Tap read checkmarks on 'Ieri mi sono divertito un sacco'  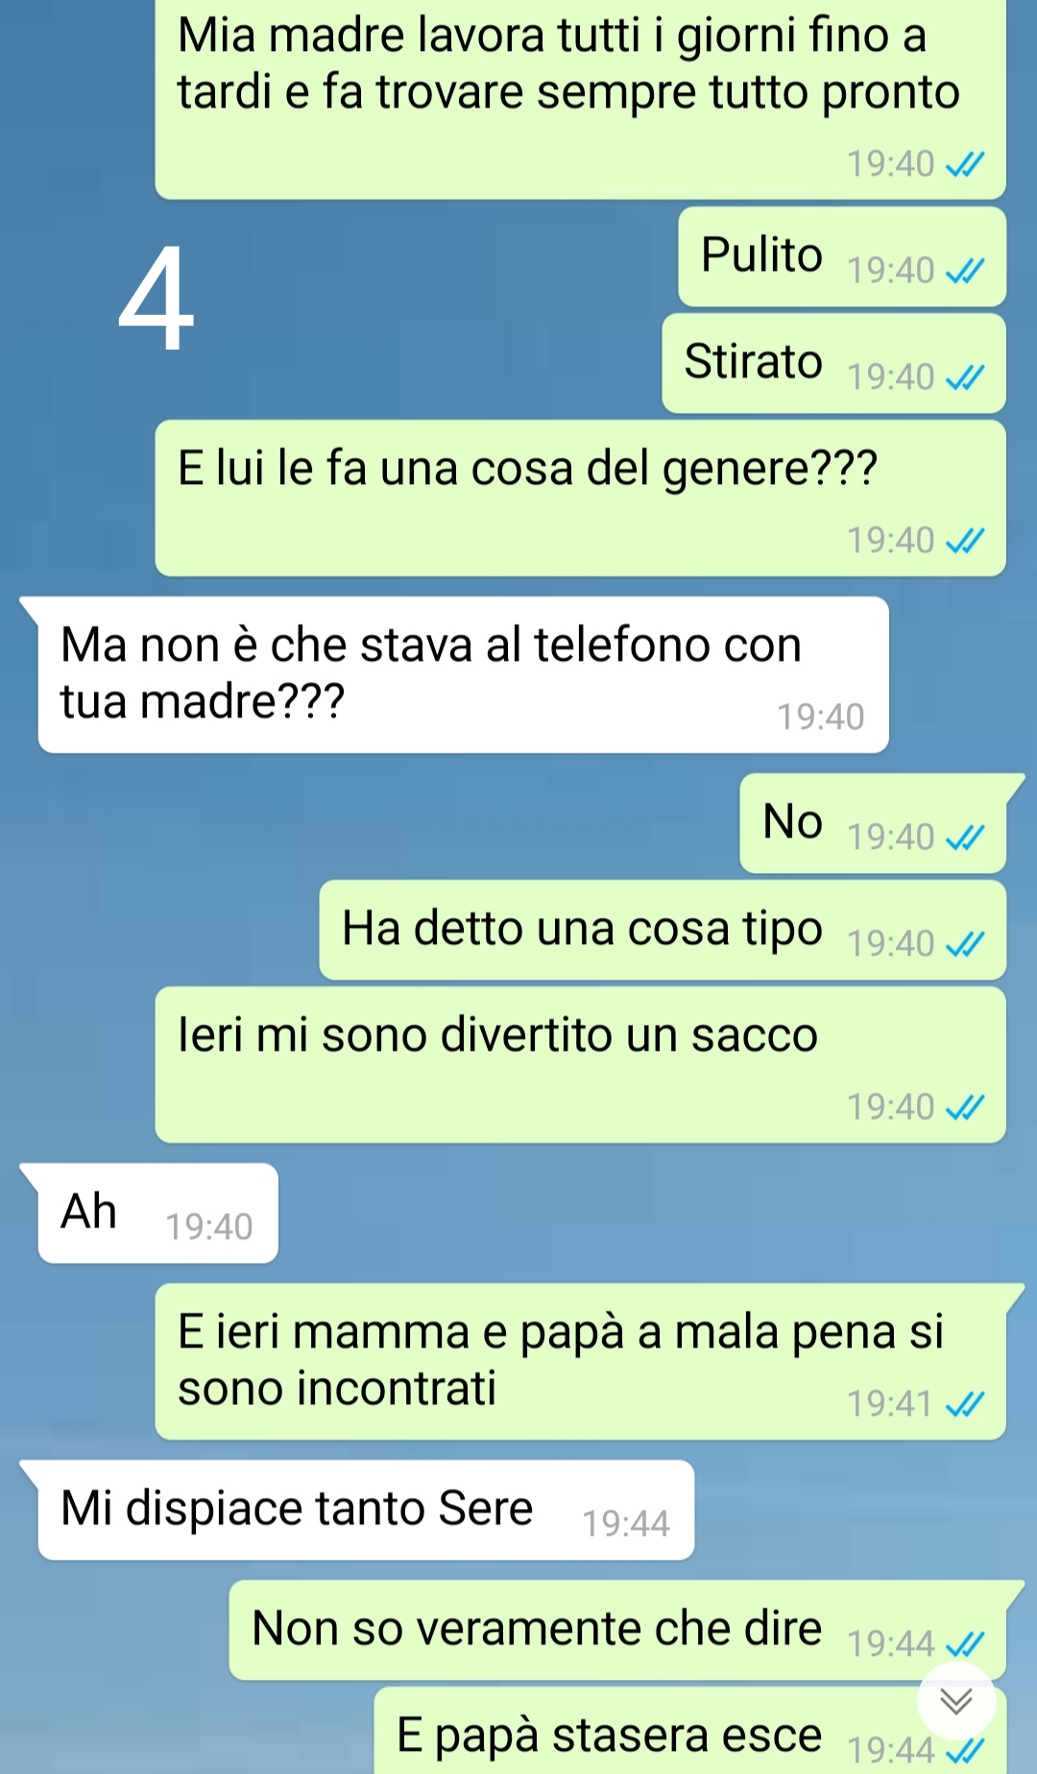click(x=965, y=1108)
